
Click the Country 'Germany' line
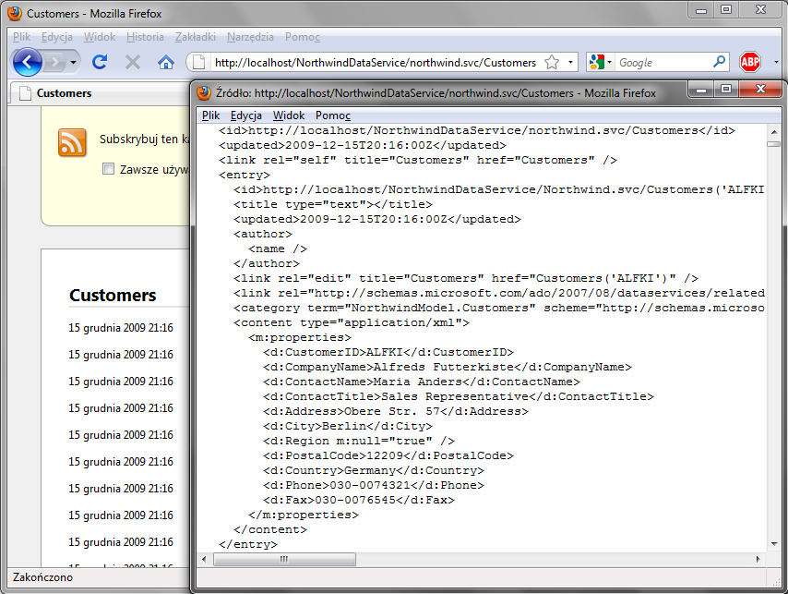(374, 470)
